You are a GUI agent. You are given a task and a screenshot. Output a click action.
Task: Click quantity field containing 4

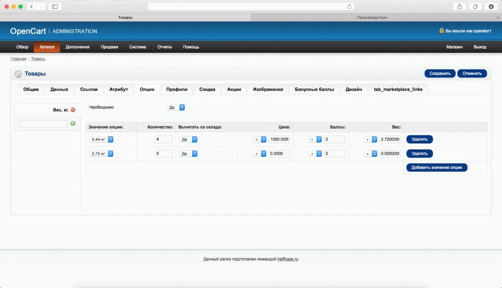pyautogui.click(x=163, y=139)
